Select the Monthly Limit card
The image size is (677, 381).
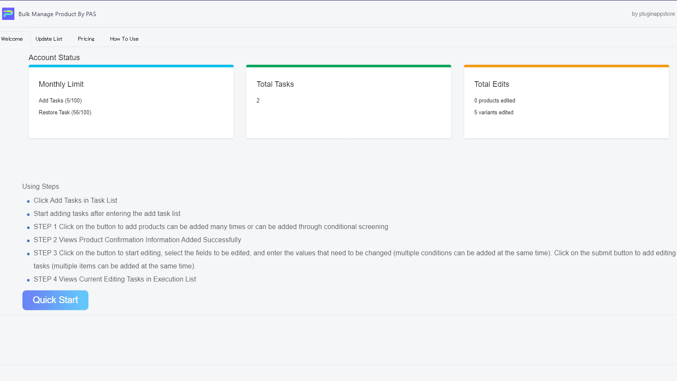(131, 102)
